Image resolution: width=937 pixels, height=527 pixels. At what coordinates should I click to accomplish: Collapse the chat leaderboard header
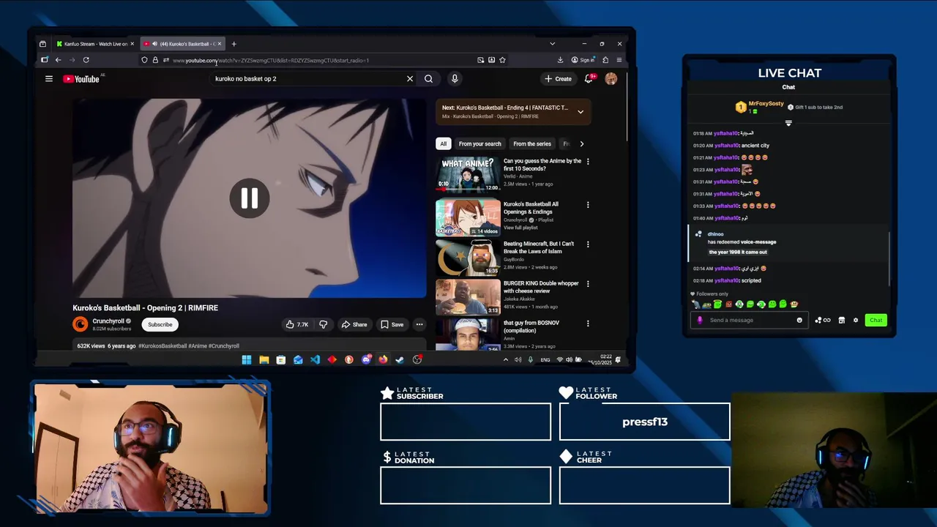(x=788, y=123)
